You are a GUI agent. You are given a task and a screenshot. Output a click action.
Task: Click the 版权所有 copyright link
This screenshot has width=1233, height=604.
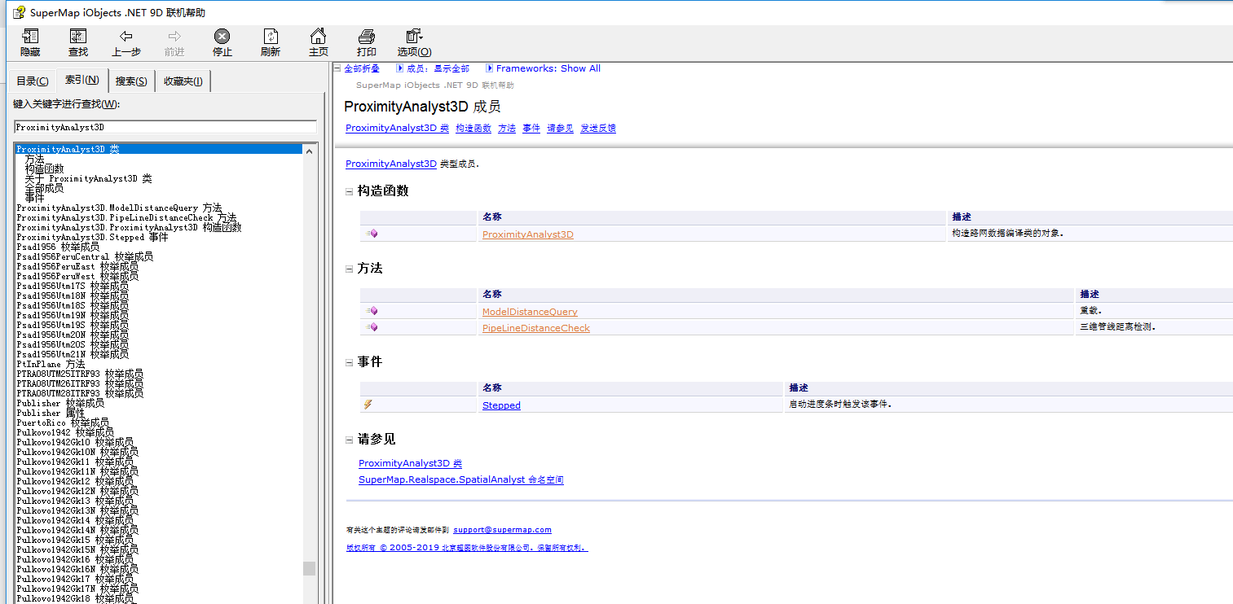pyautogui.click(x=467, y=548)
